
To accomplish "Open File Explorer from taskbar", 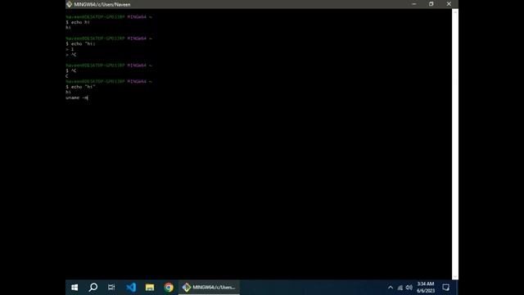I will [150, 288].
